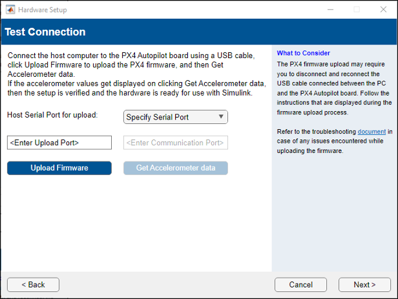Click the Host Serial Port for upload label
This screenshot has width=398, height=299.
tap(52, 115)
